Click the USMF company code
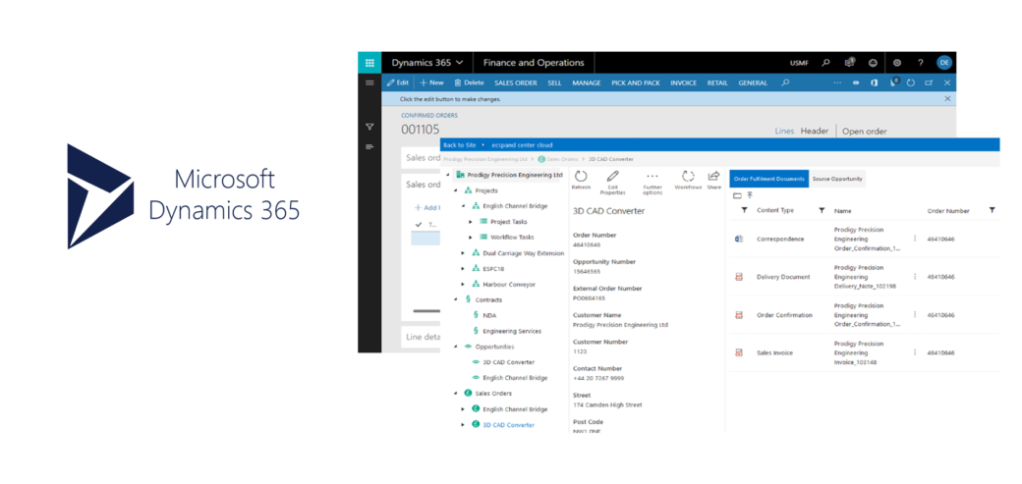The width and height of the screenshot is (1022, 484). pos(800,63)
